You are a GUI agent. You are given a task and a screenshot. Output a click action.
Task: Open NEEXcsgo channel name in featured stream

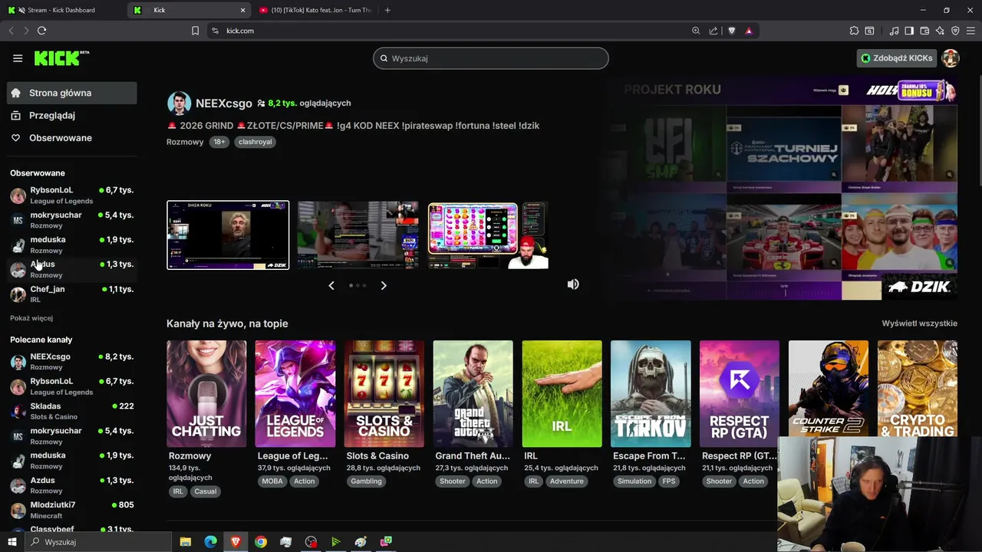(x=223, y=103)
